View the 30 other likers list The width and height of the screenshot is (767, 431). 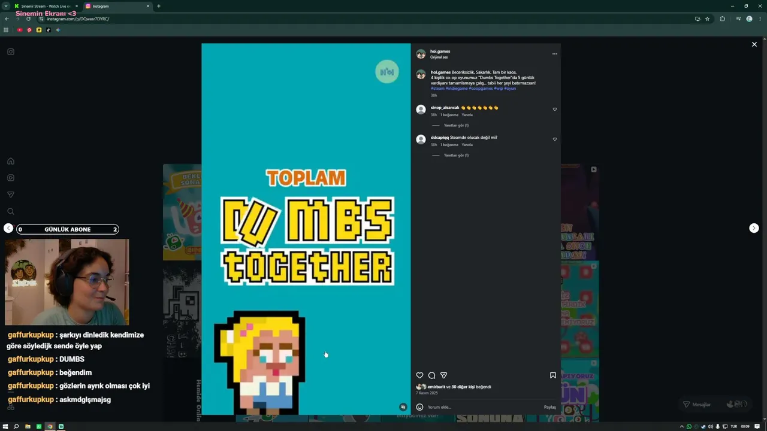point(463,387)
